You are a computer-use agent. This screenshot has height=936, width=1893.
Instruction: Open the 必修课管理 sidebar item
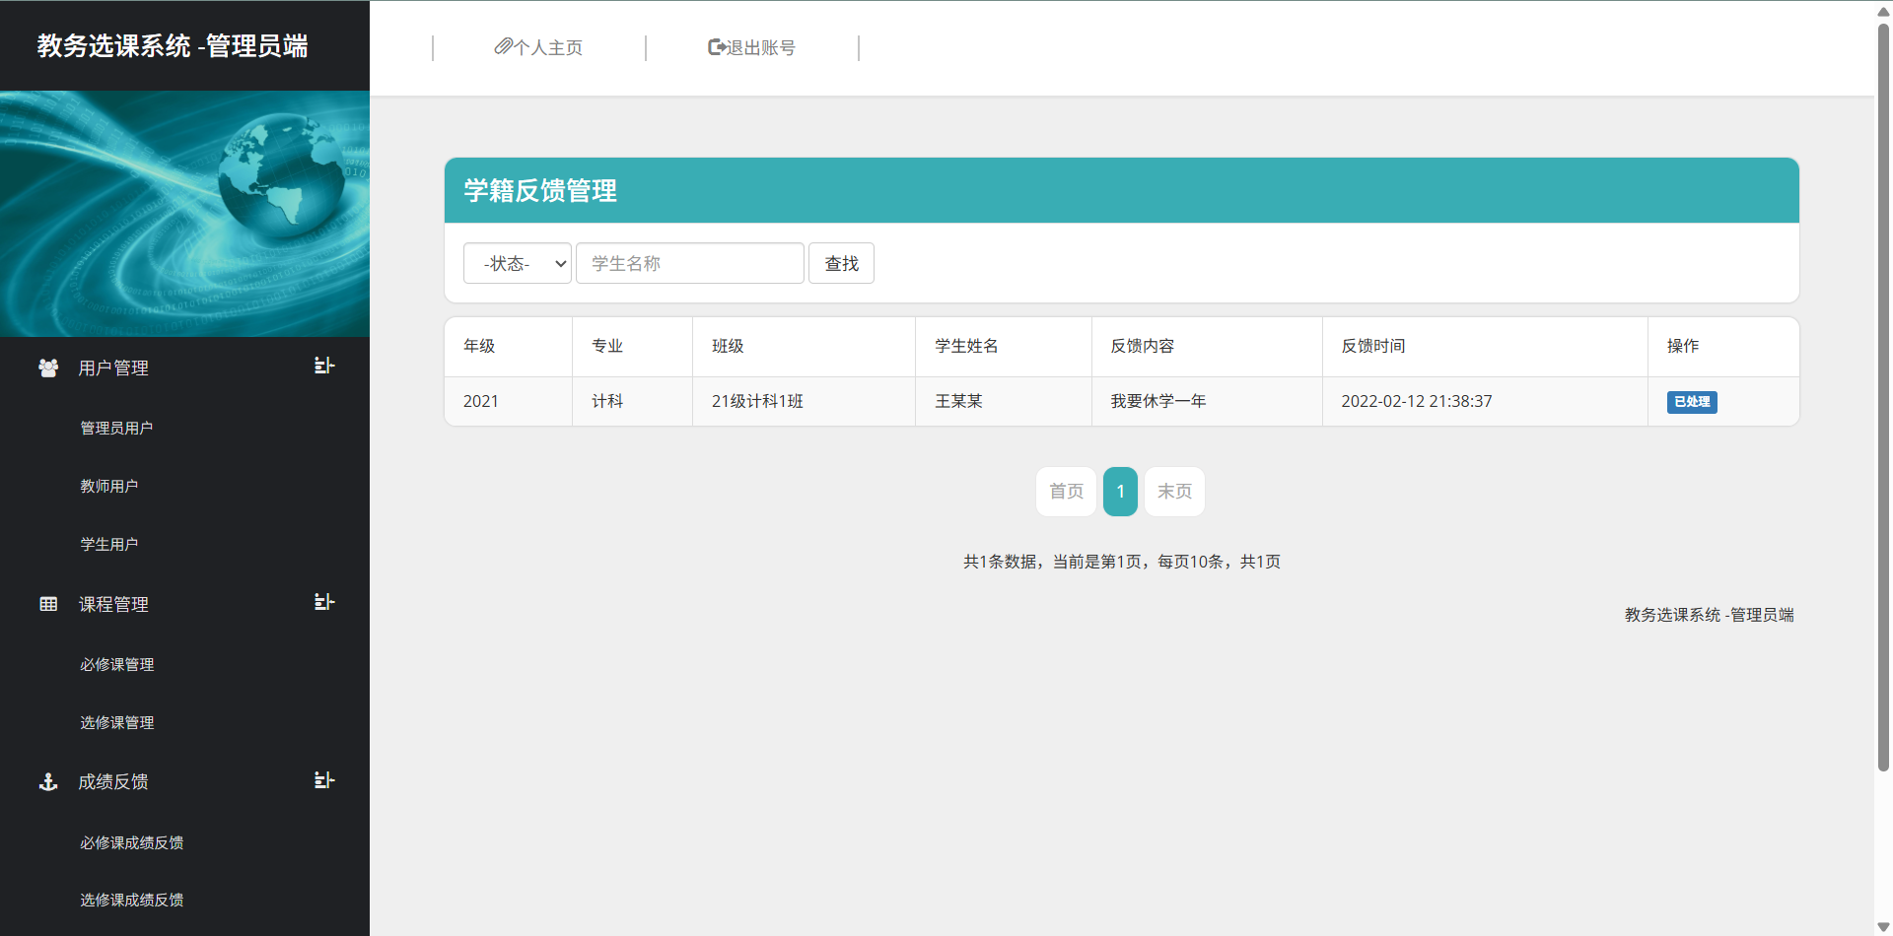coord(117,664)
